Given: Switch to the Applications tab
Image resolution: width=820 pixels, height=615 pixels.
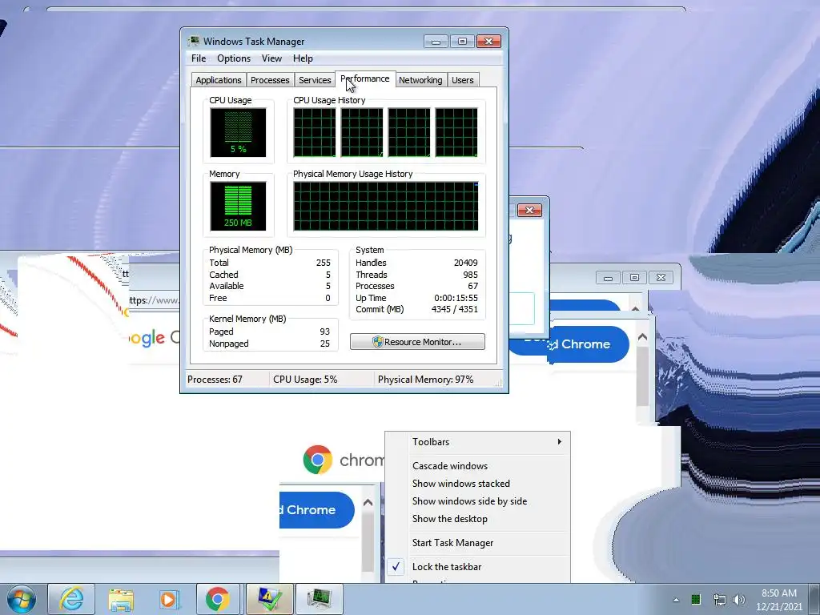Looking at the screenshot, I should (219, 80).
